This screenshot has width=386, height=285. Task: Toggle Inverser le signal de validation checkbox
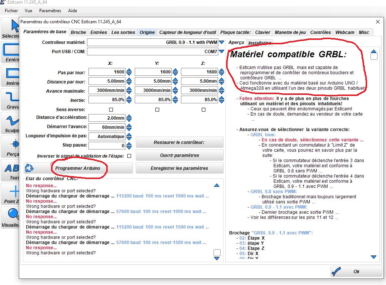(129, 156)
